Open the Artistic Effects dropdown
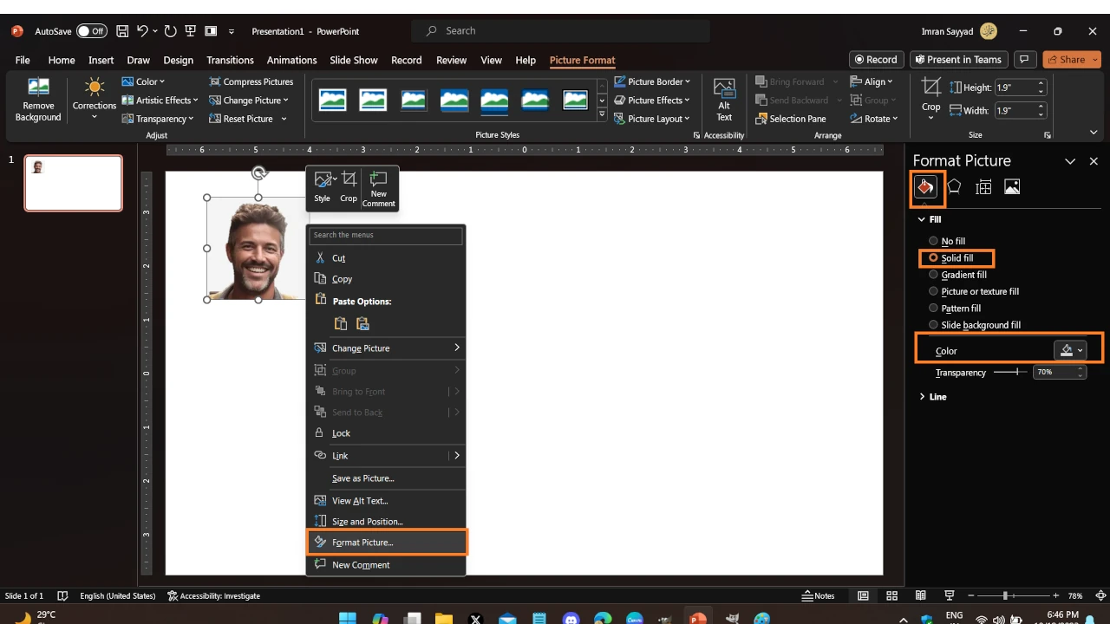 click(x=160, y=101)
